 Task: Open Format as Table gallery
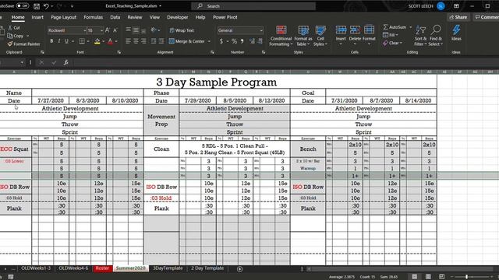[x=303, y=36]
